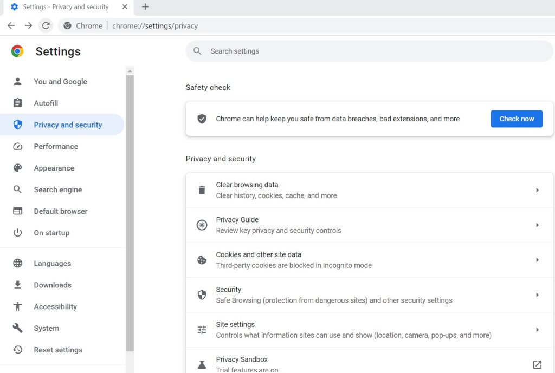Open Privacy Sandbox external link icon
555x373 pixels.
click(537, 364)
